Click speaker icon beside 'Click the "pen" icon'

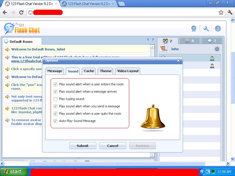pos(7,85)
